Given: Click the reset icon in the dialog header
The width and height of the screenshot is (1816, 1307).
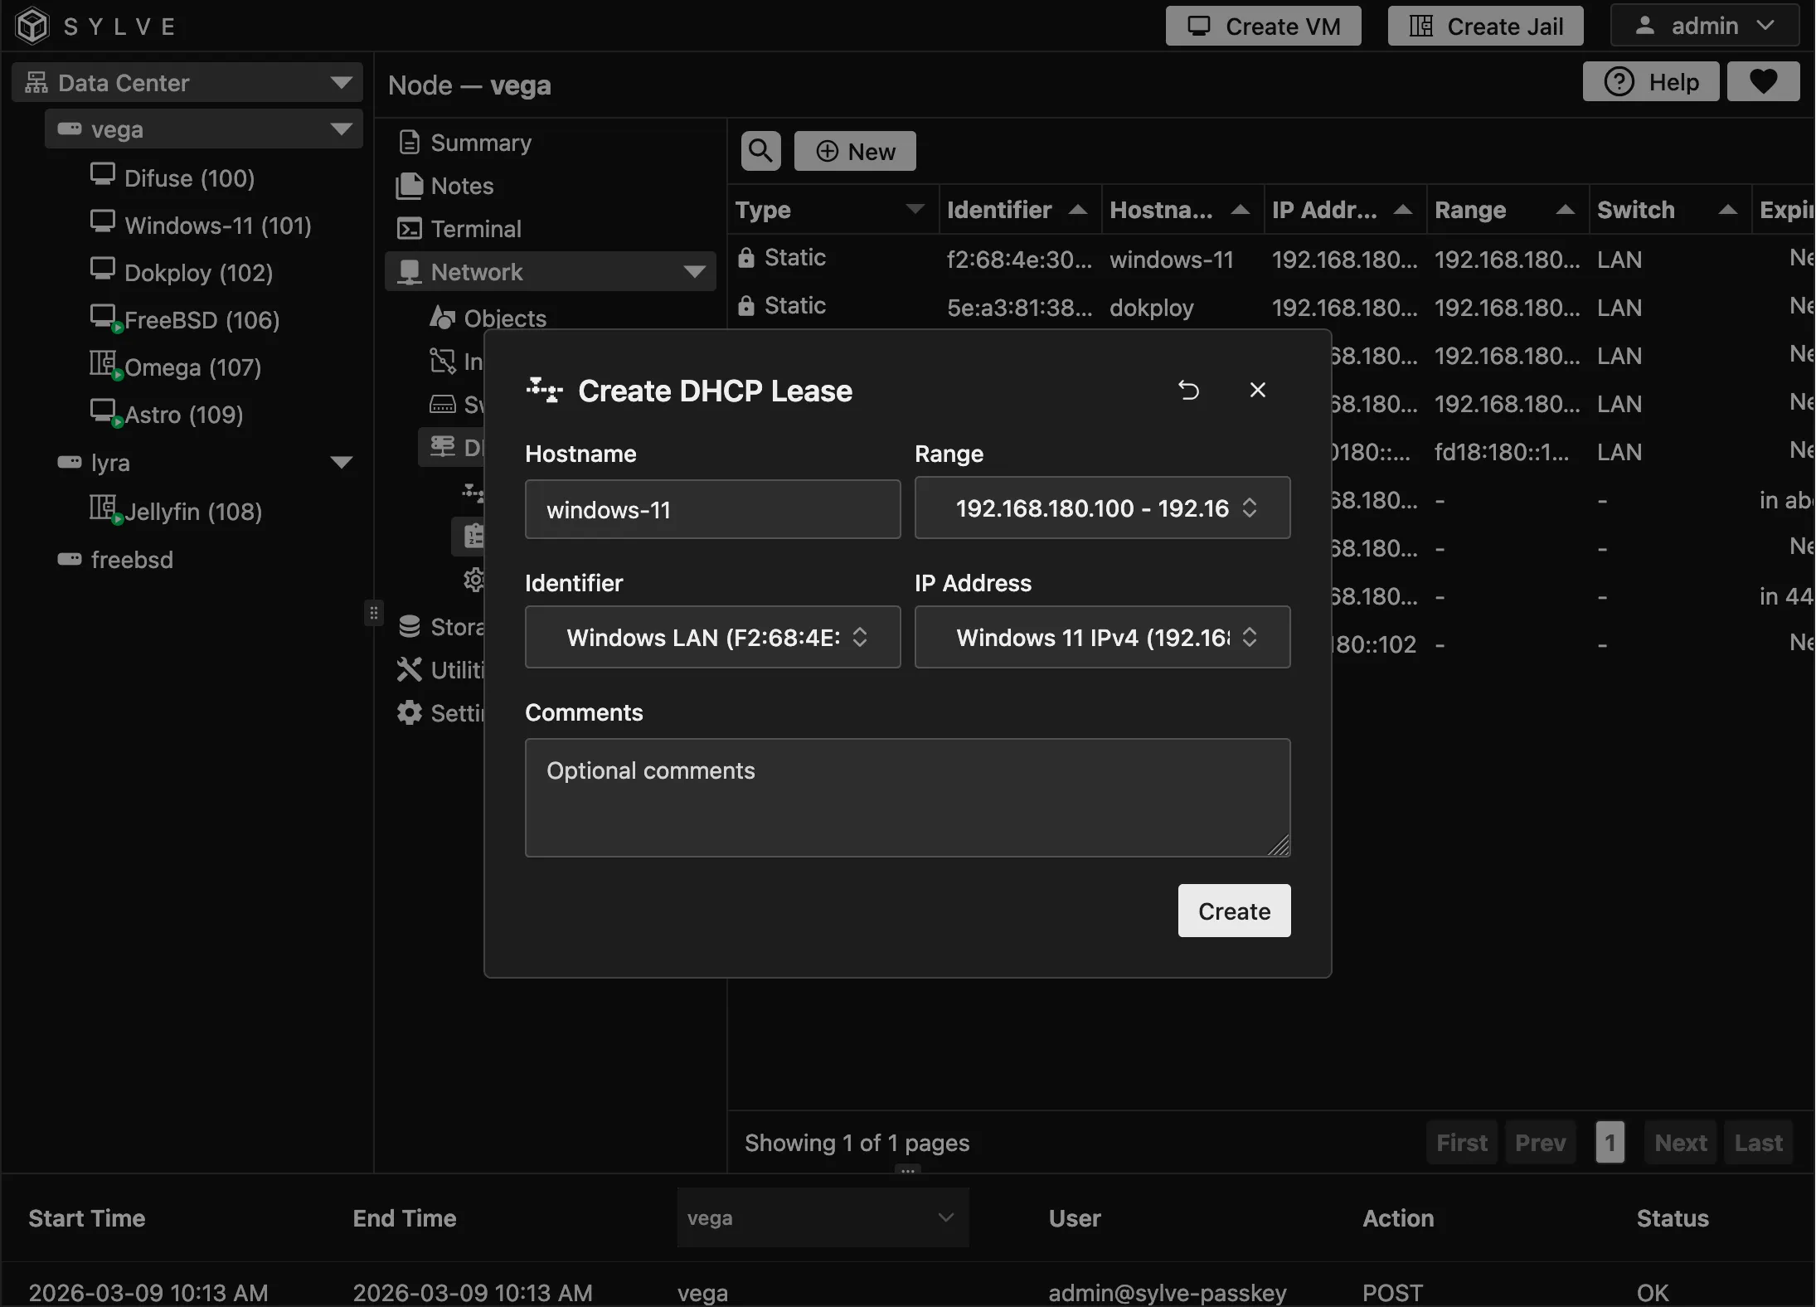Looking at the screenshot, I should coord(1189,390).
